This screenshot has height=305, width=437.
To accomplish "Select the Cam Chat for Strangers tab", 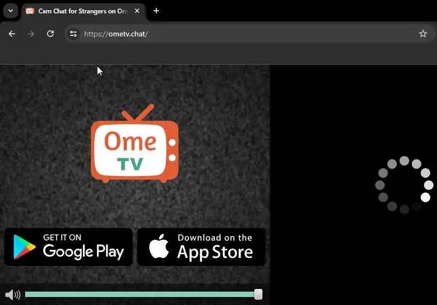I will click(83, 11).
